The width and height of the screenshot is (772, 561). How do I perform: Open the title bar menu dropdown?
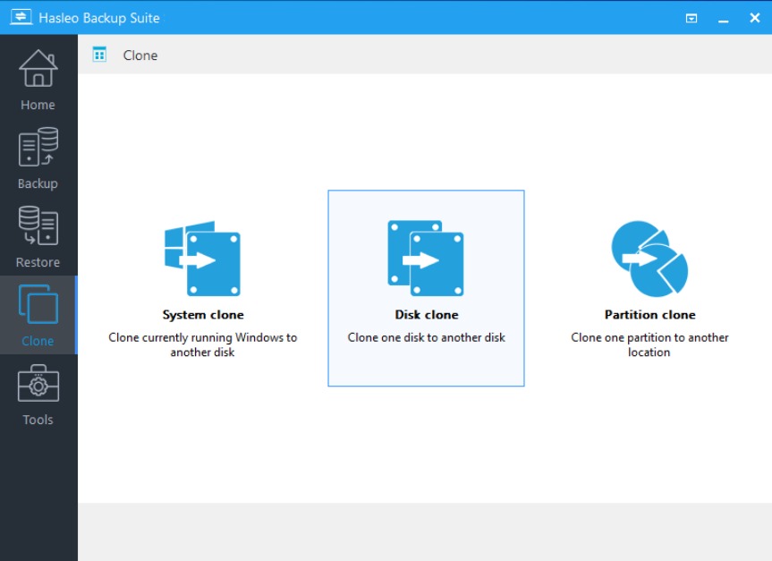[691, 18]
